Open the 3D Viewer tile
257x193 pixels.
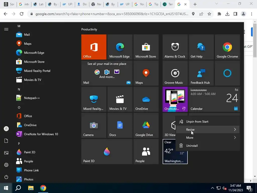point(169,125)
